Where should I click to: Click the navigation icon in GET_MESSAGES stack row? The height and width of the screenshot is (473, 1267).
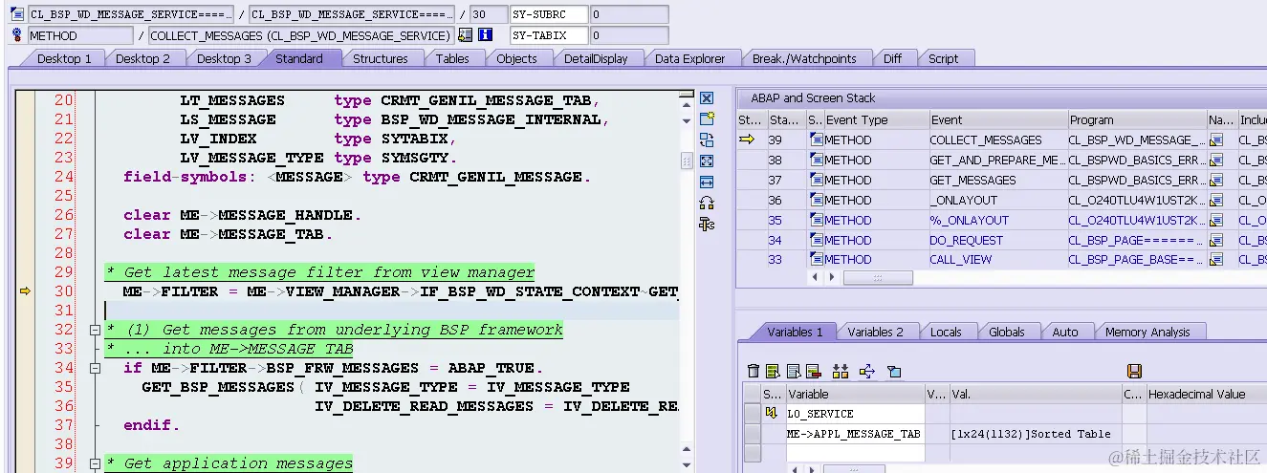(1216, 180)
